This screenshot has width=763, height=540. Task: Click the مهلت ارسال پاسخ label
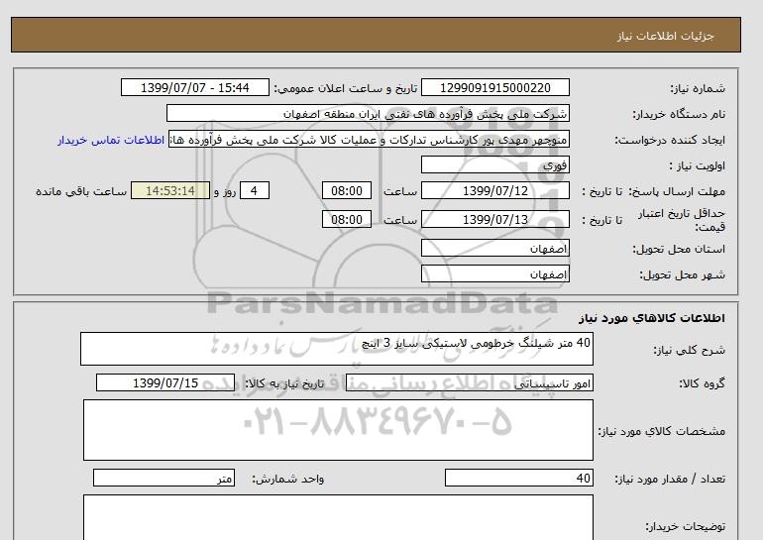click(676, 191)
